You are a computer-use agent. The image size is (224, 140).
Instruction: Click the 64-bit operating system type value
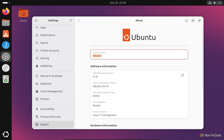click(x=96, y=96)
